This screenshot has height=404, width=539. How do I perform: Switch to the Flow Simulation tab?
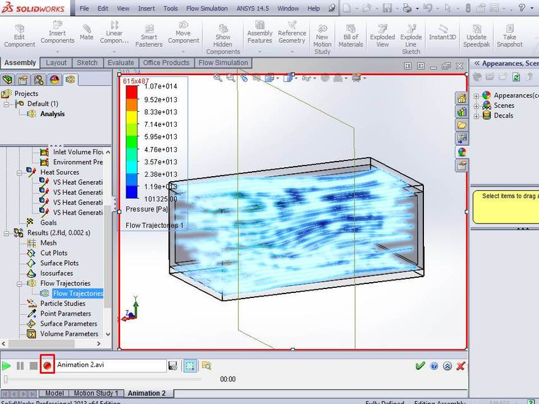click(222, 62)
